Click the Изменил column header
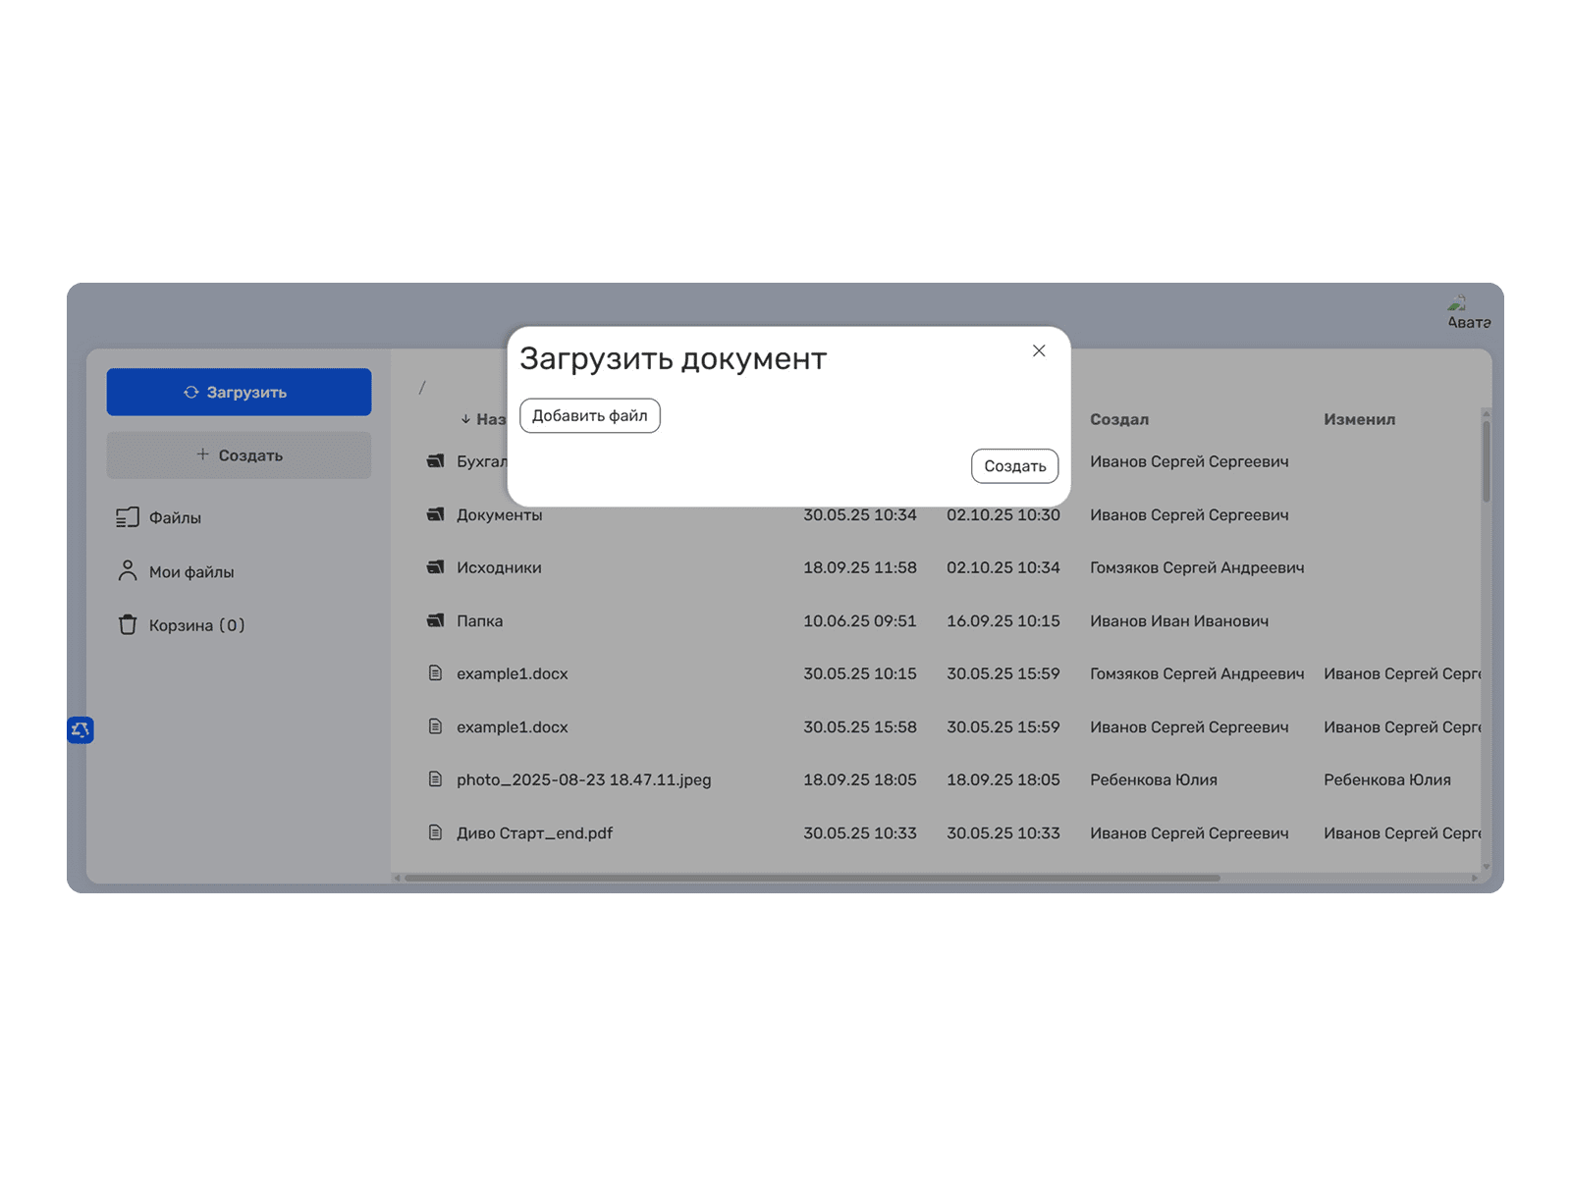This screenshot has width=1571, height=1178. pyautogui.click(x=1359, y=419)
